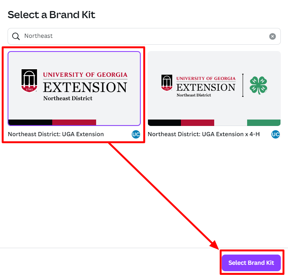Click the UGA arch shield in first kit
This screenshot has height=275, width=288.
pyautogui.click(x=30, y=81)
